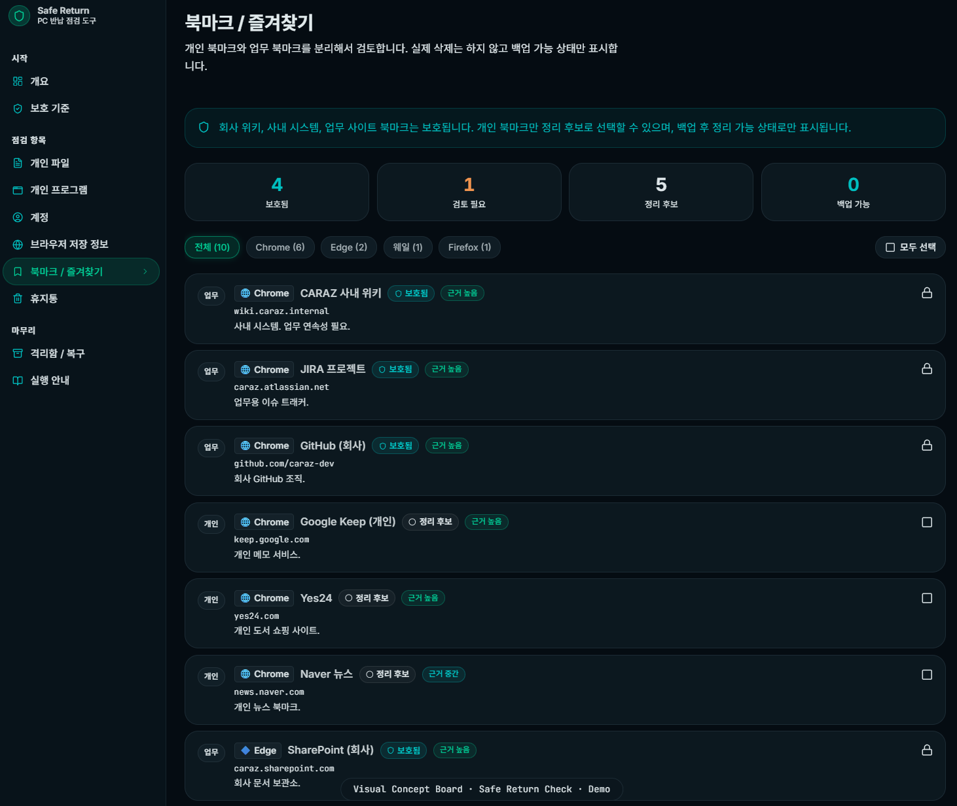This screenshot has height=806, width=957.
Task: Go to 보호 기준 protection criteria
Action: [x=49, y=108]
